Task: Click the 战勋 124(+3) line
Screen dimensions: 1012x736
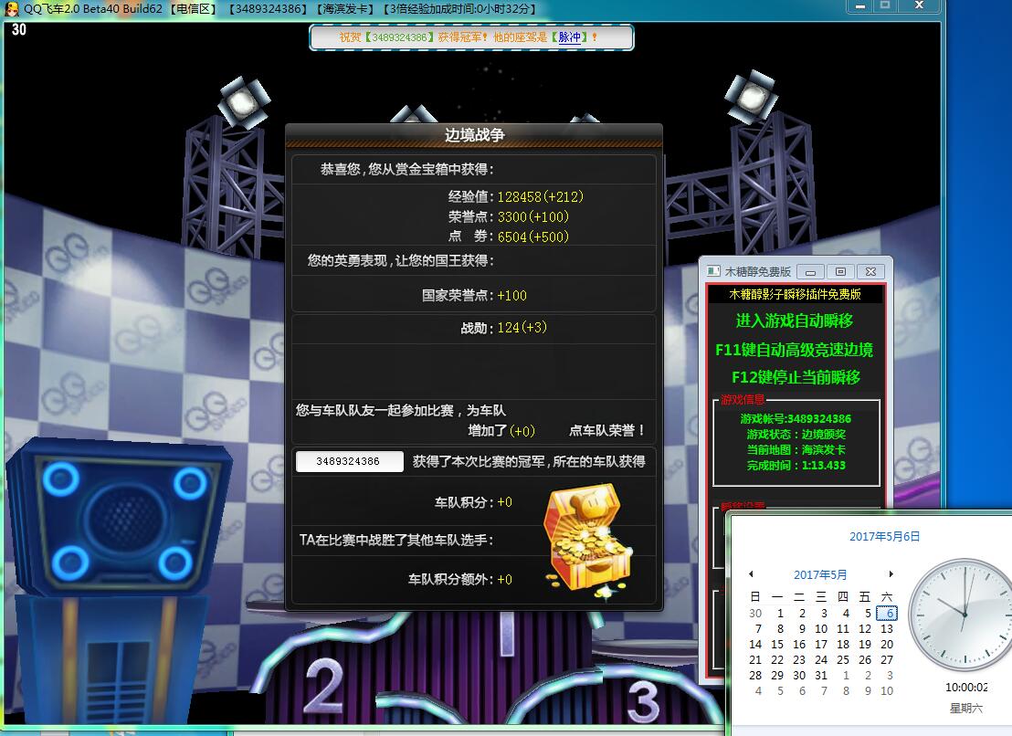Action: [503, 328]
